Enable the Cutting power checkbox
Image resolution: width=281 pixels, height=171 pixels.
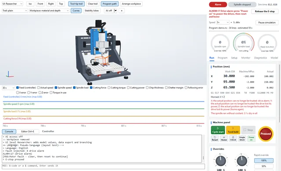[128, 88]
